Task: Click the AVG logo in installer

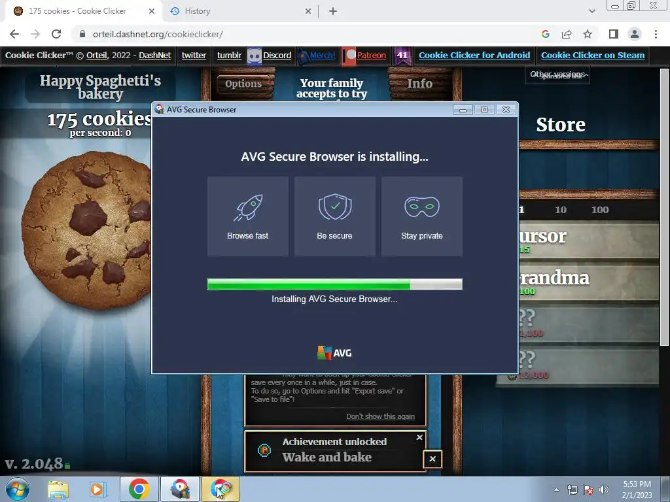Action: click(x=334, y=353)
